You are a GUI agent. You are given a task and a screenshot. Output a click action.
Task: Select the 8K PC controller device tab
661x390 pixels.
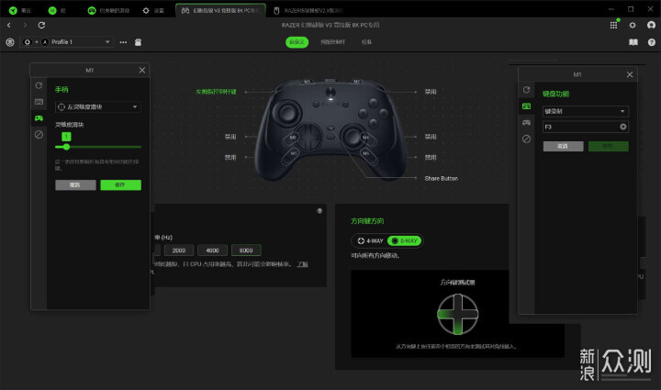220,10
